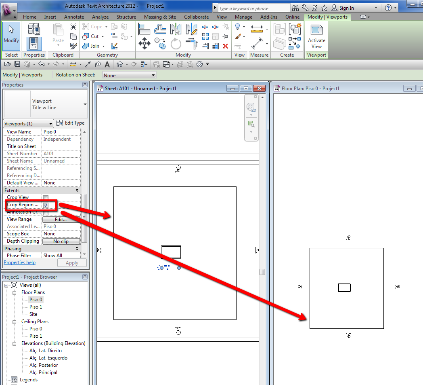
Task: Open Rotation on Sheet dropdown
Action: [x=129, y=75]
